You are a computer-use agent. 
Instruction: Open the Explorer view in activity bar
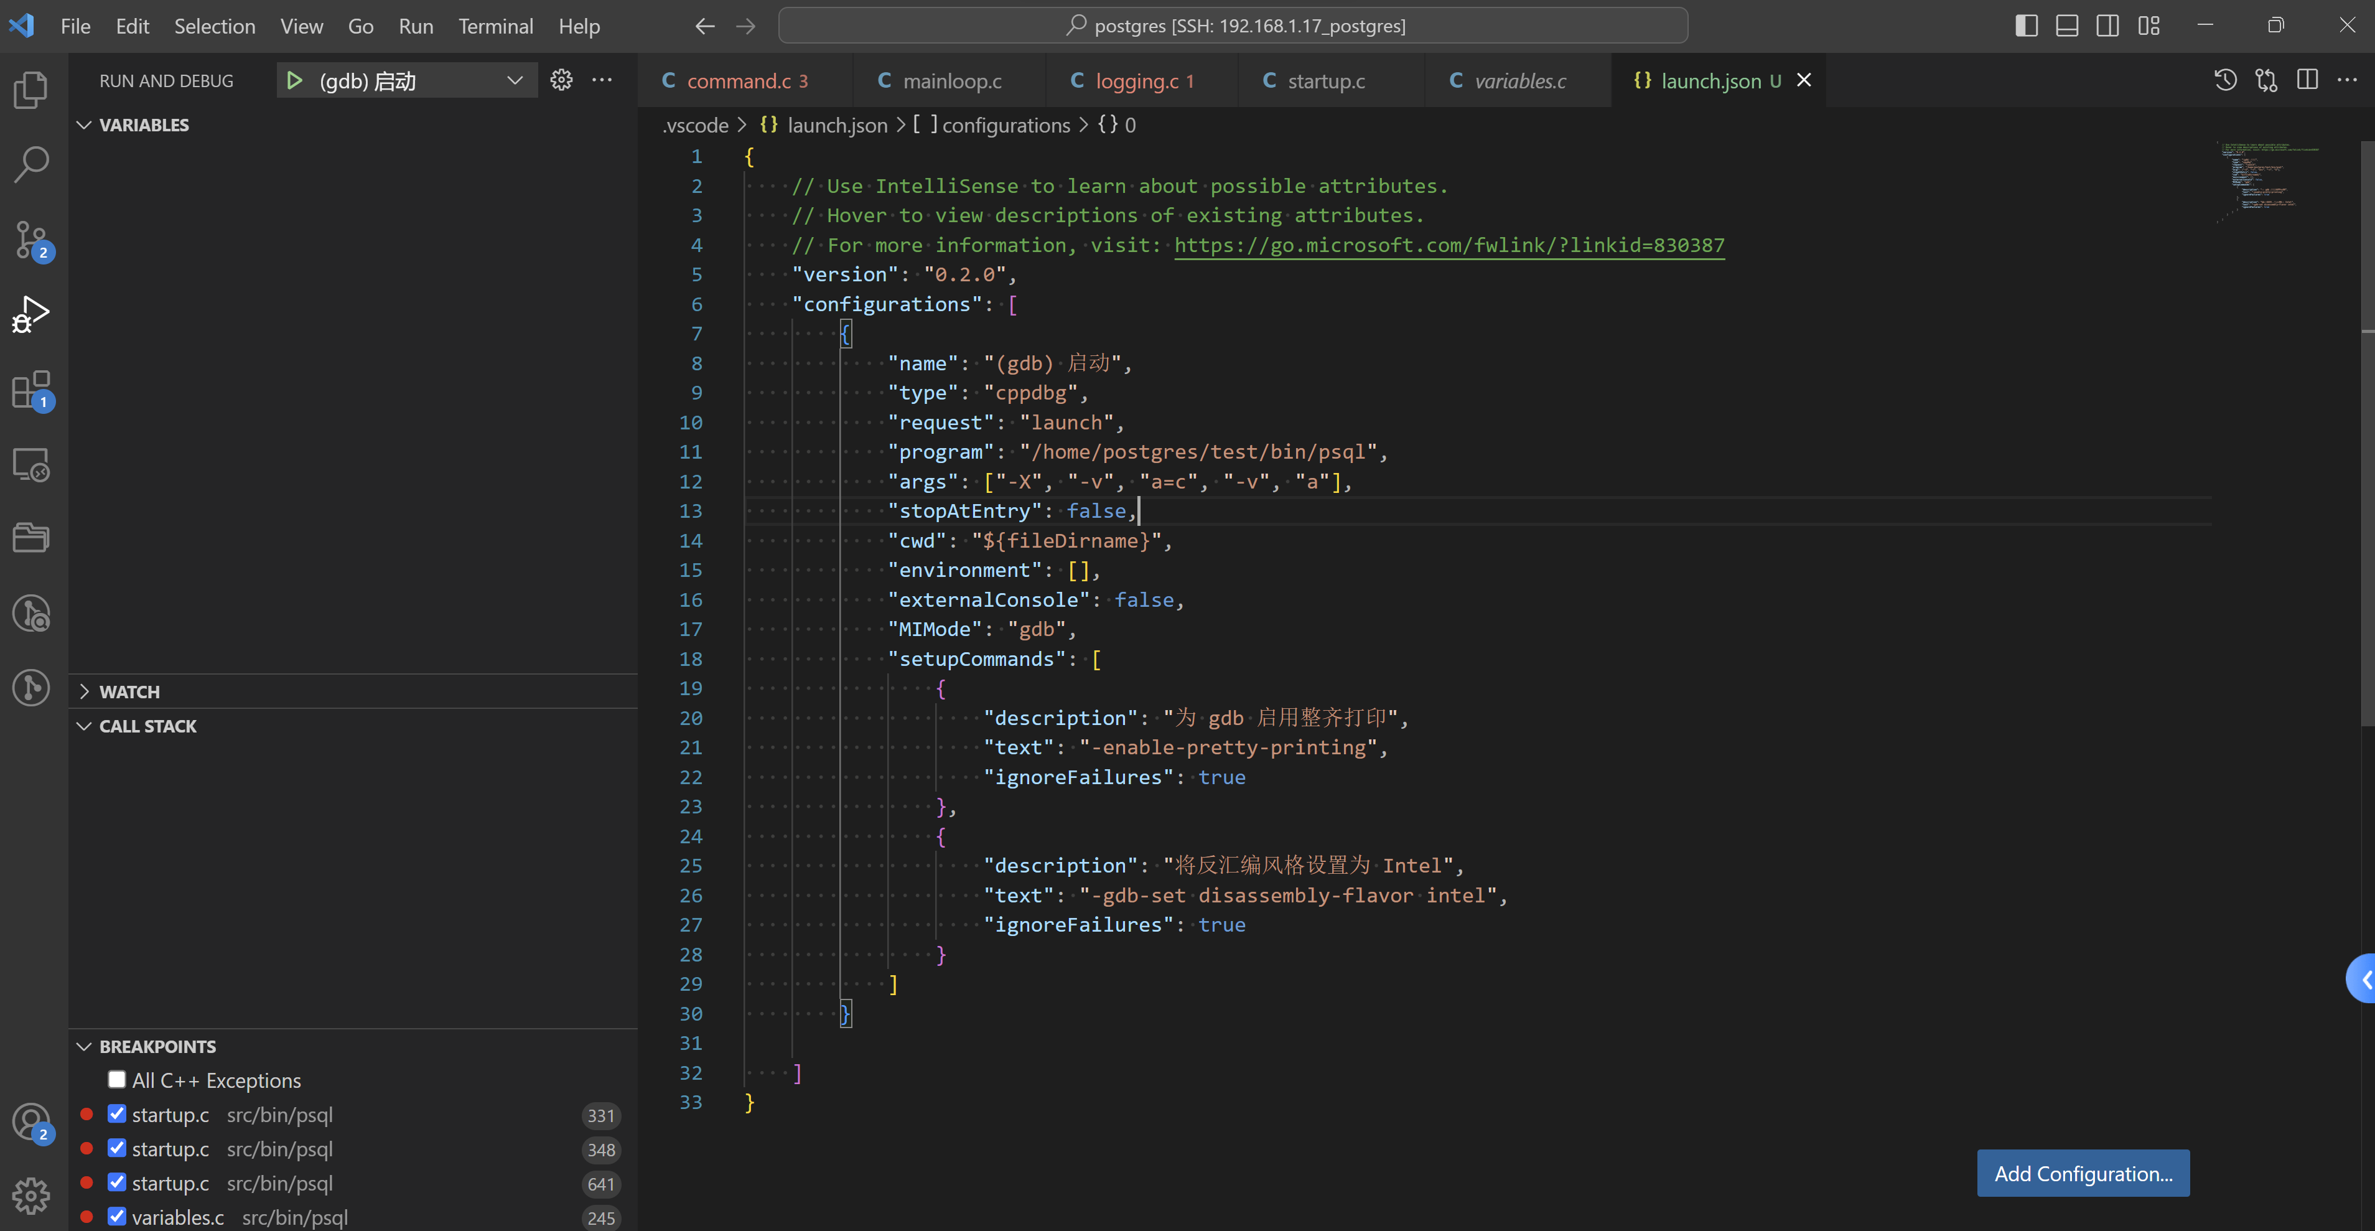click(31, 90)
